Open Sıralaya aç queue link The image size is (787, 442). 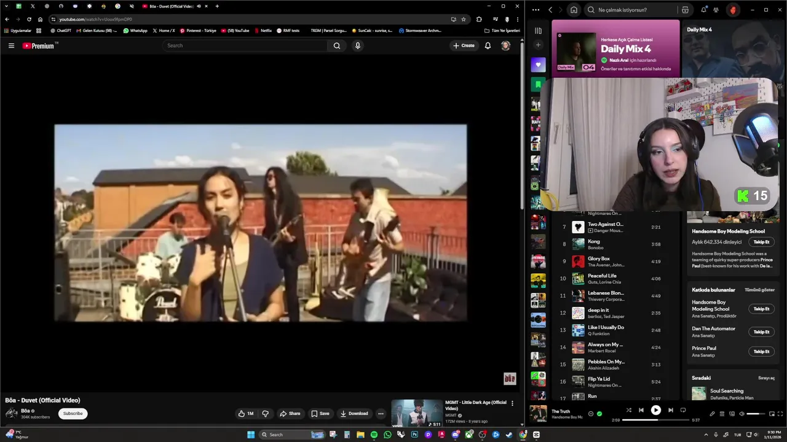click(766, 378)
